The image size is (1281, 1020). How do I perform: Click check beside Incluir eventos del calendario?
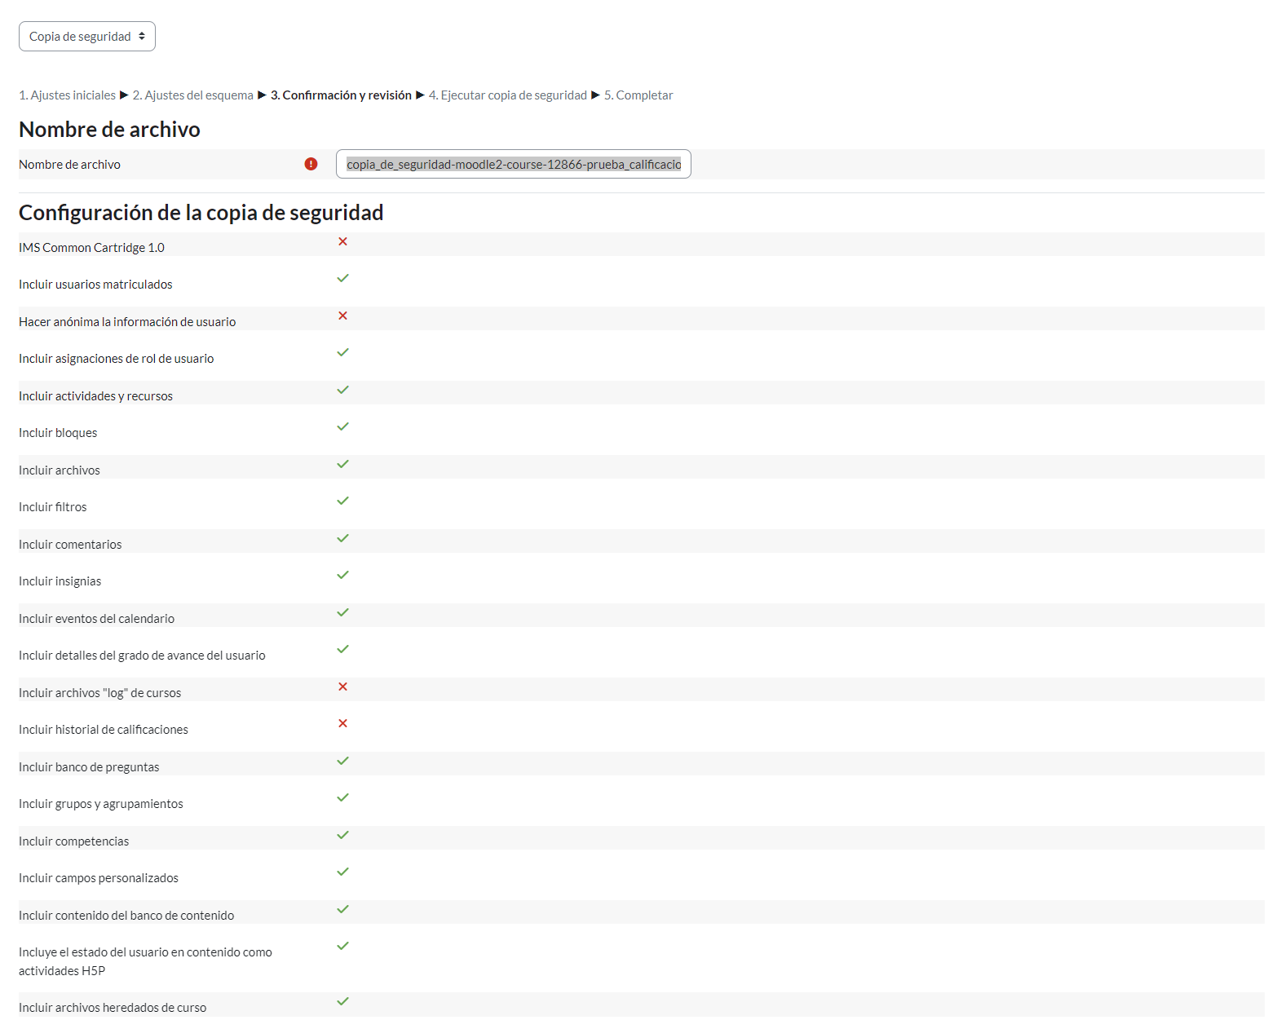pos(342,612)
